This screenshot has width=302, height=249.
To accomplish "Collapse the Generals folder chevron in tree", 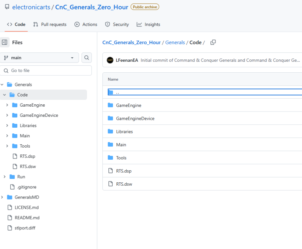I will point(2,84).
